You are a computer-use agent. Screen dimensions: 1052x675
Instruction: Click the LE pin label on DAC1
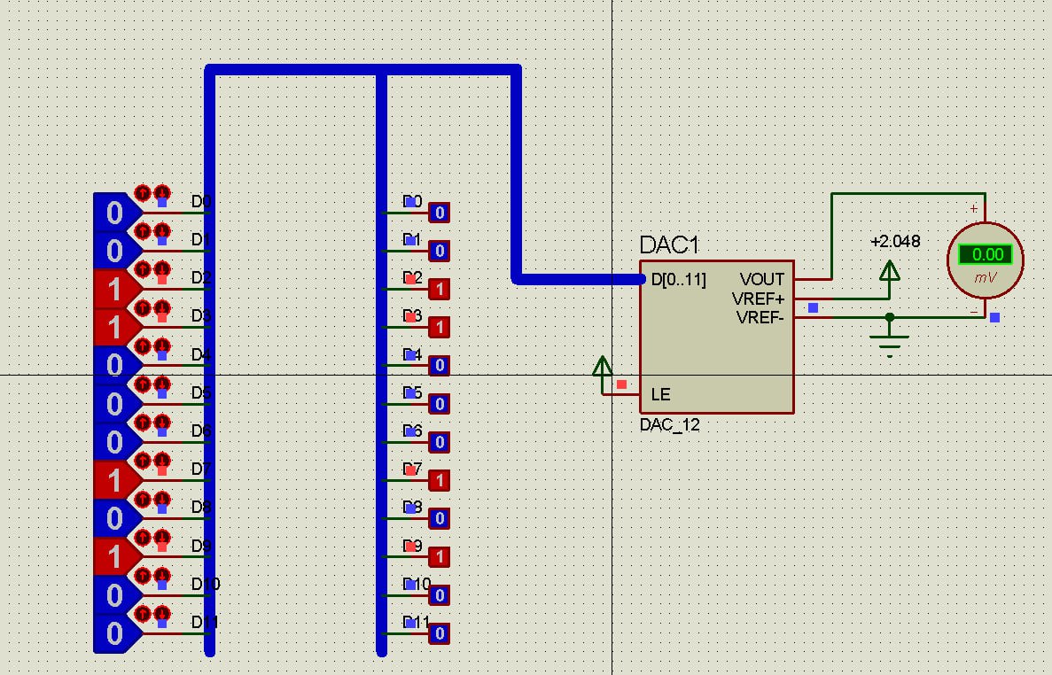(x=661, y=394)
